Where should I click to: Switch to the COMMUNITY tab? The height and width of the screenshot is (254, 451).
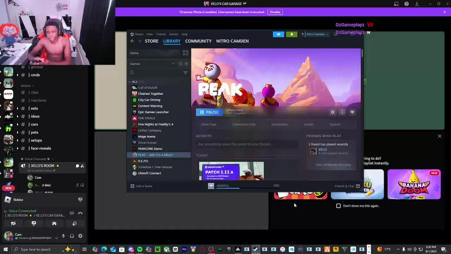click(198, 41)
